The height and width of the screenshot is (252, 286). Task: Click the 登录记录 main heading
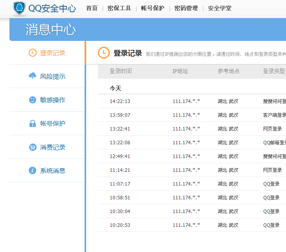pos(128,53)
